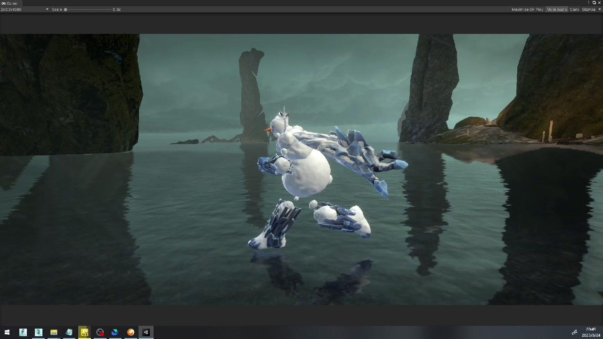Open the 3ds Max taskbar icon

pos(39,332)
